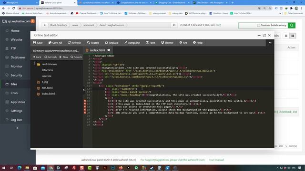This screenshot has width=305, height=171.
Task: Open Settings in sidebar
Action: (16, 111)
